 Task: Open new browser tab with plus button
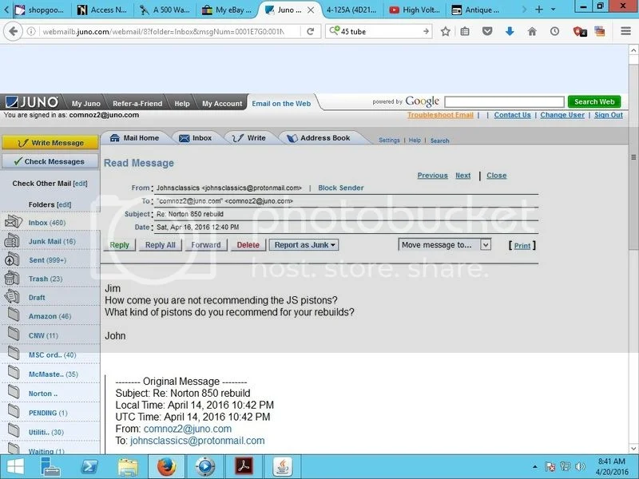pyautogui.click(x=539, y=10)
